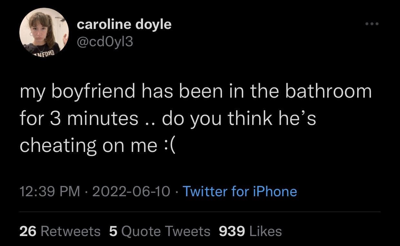
Task: Click the 2022-06-10 date
Action: 131,192
